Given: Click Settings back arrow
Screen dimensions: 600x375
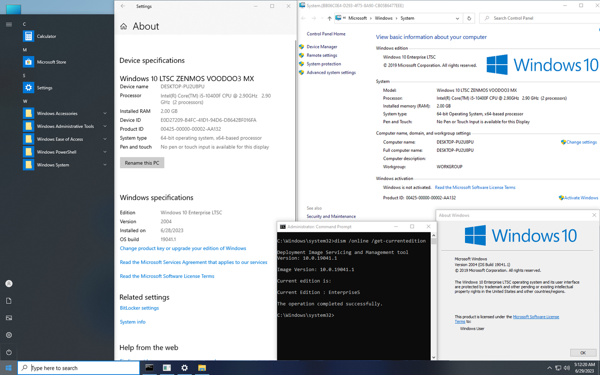Looking at the screenshot, I should [123, 6].
